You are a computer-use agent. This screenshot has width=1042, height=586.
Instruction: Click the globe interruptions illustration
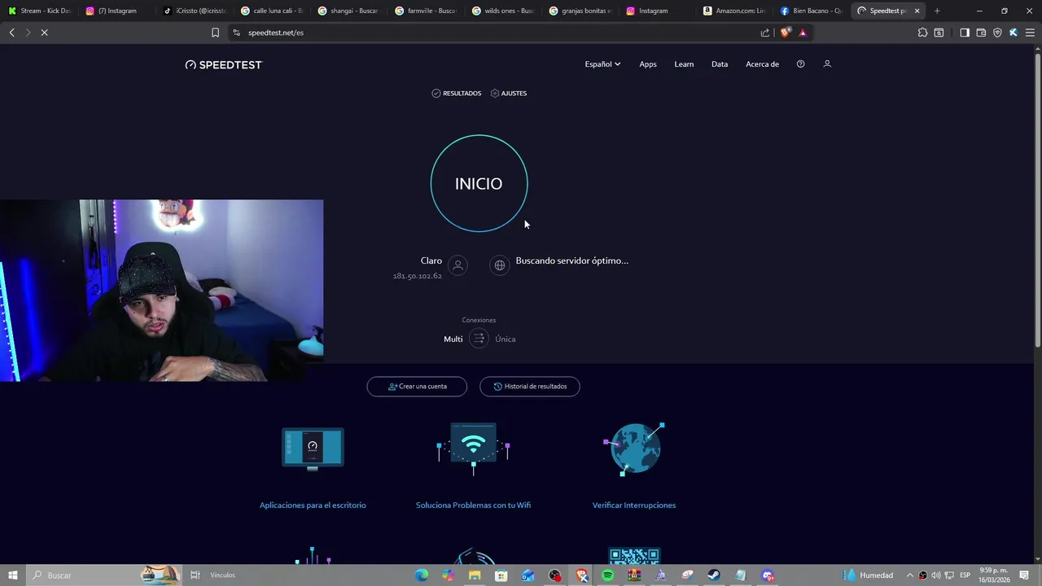[634, 448]
